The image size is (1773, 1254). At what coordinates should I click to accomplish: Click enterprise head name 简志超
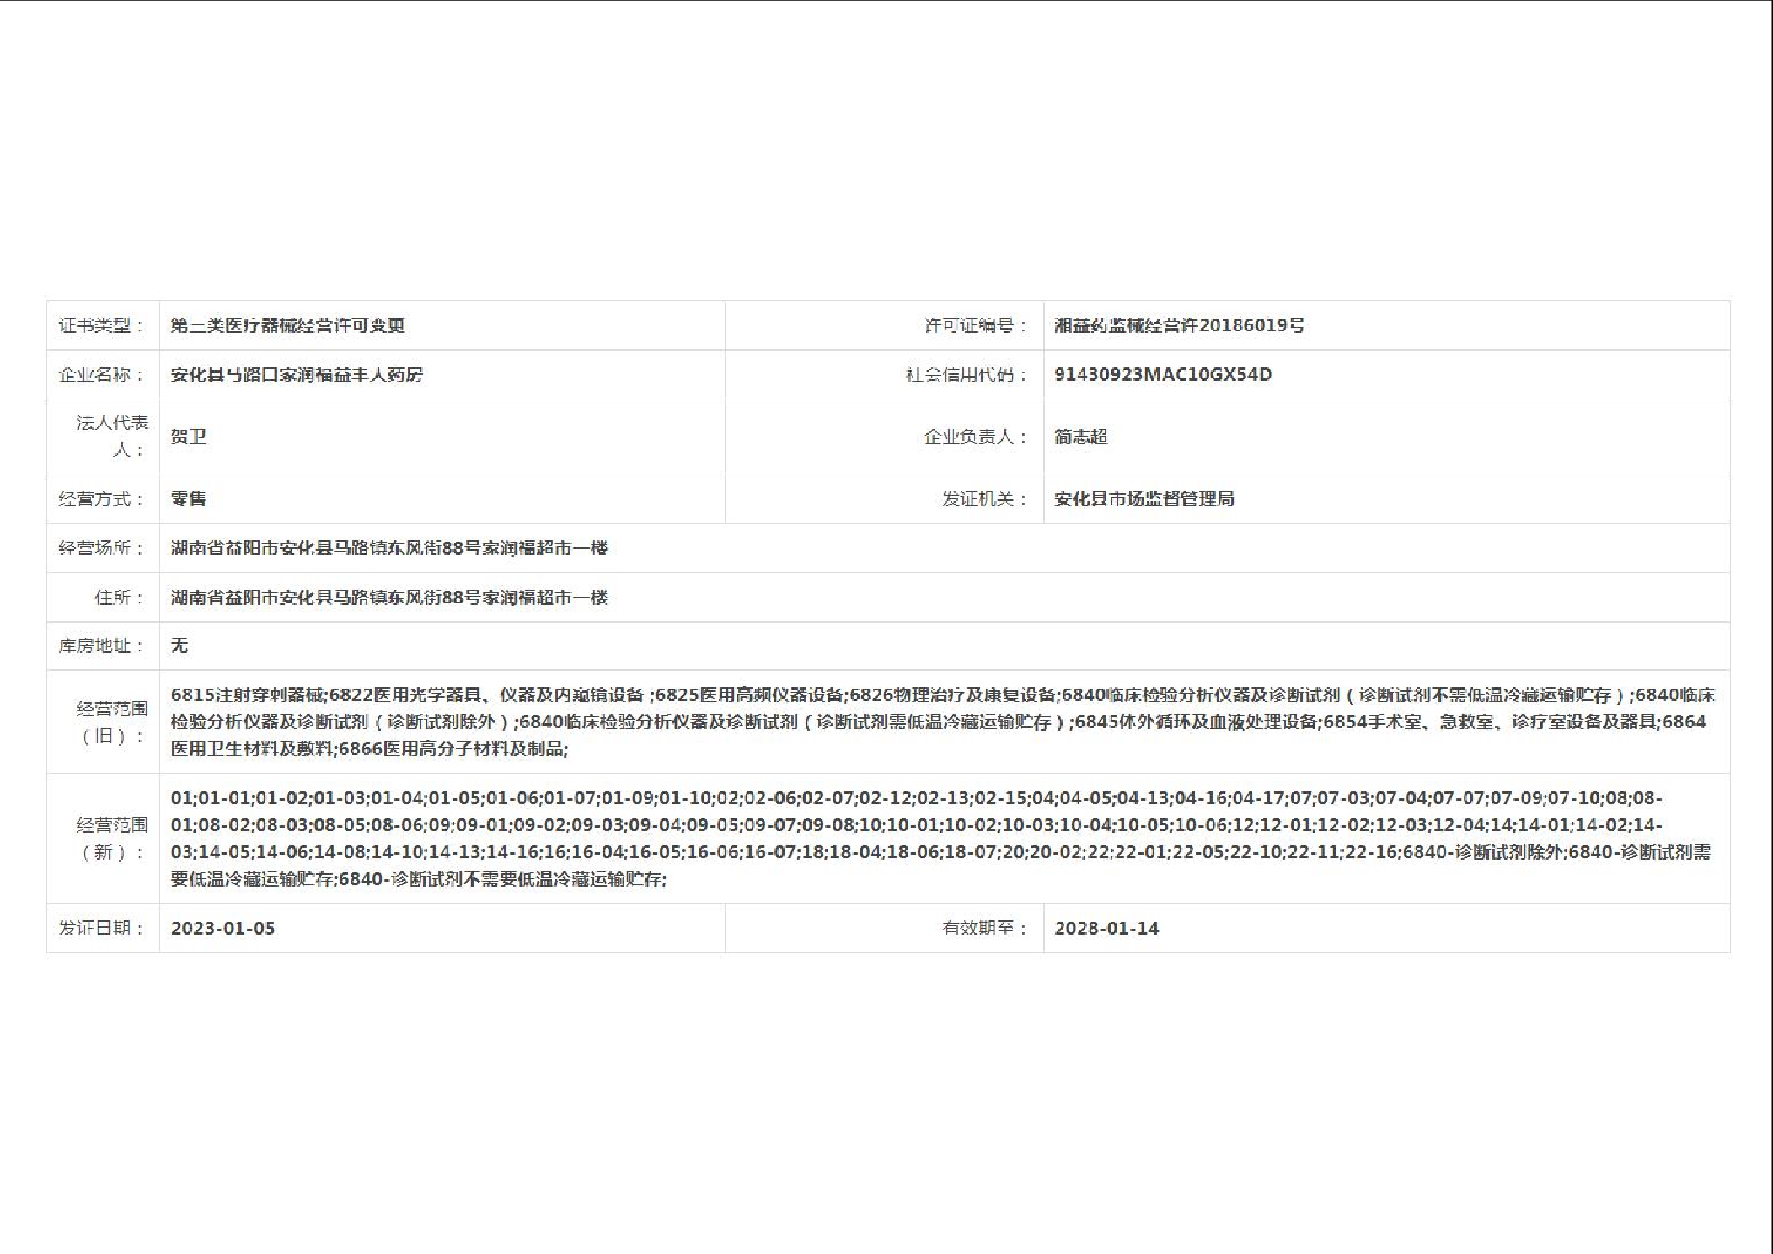point(1080,437)
